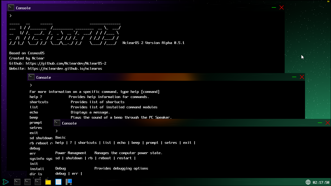Screen dimensions: 331x186
Task: Minimize the console listing help commands
Action: [x=294, y=77]
